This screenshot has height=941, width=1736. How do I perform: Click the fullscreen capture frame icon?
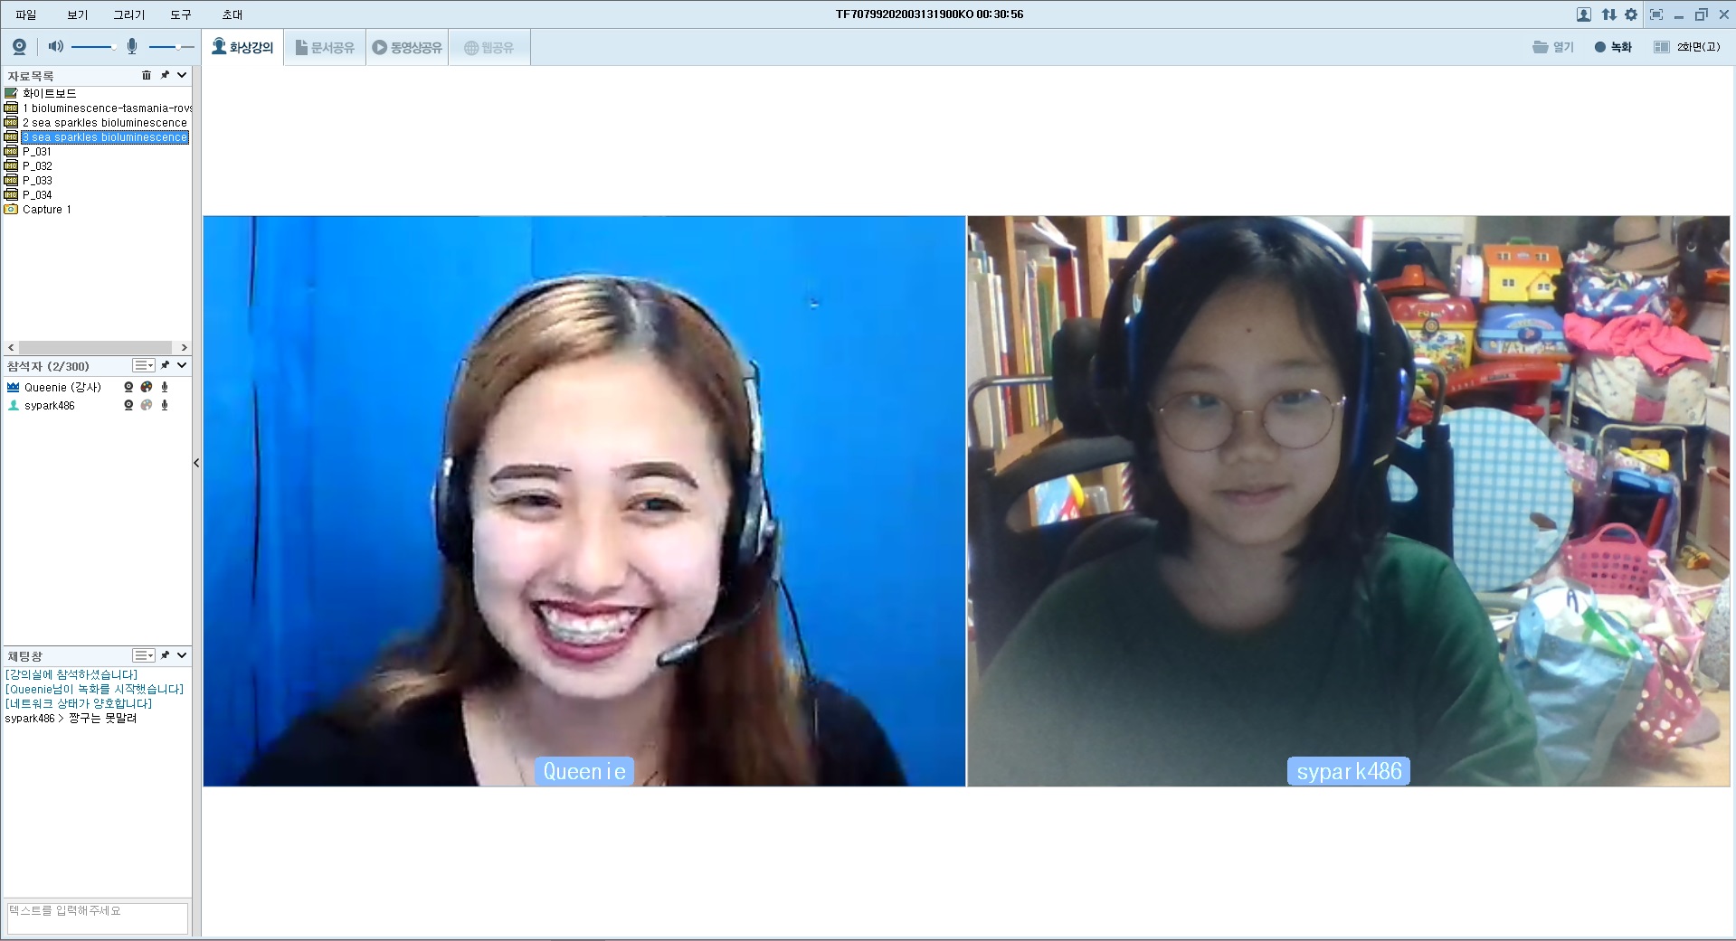[x=1656, y=14]
